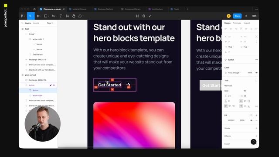Toggle constrain proportions icon in Design panel
The height and width of the screenshot is (157, 279).
256,42
